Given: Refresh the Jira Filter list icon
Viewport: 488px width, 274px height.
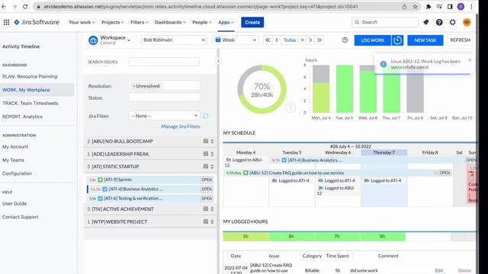Looking at the screenshot, I should pos(206,116).
